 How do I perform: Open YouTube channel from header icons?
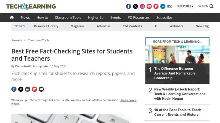(149, 6)
